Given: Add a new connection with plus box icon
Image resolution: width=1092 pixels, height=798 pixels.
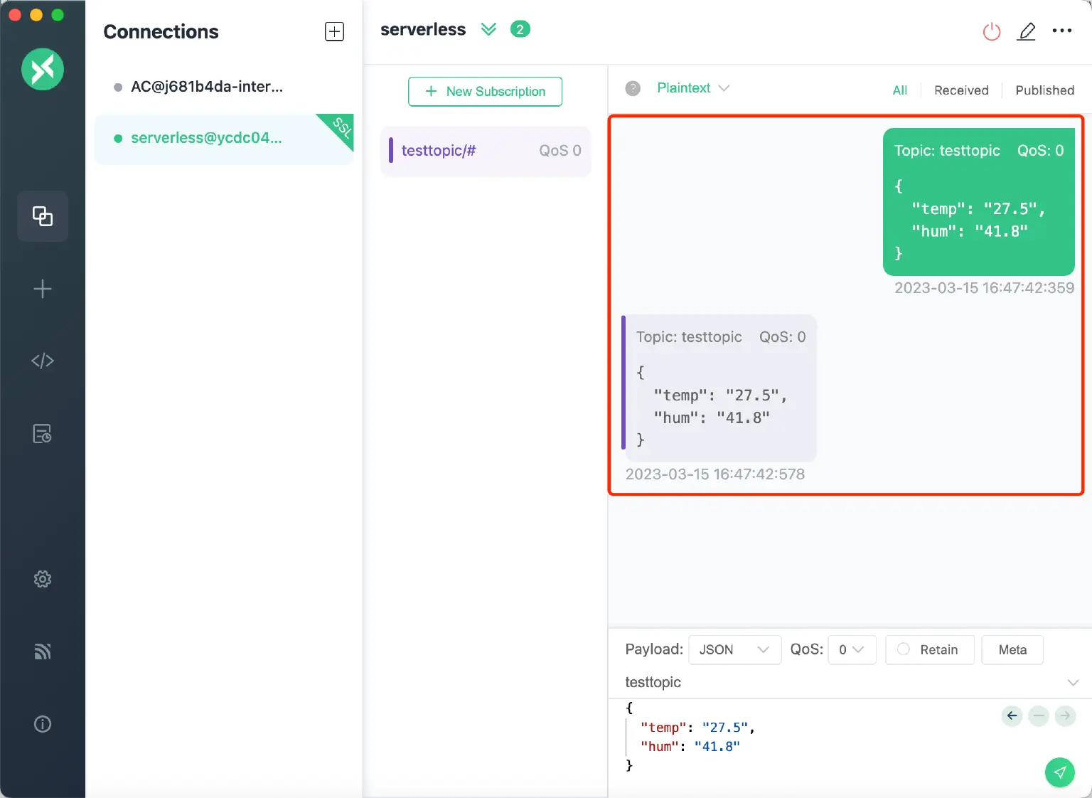Looking at the screenshot, I should click(334, 31).
